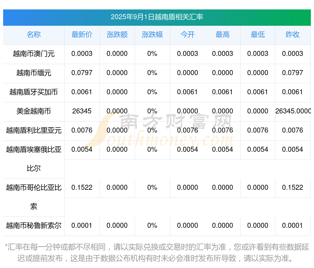314x268 pixels.
Task: Select 最新价 0.0076 in the 越南盾利比里亚元 row
Action: tap(82, 130)
